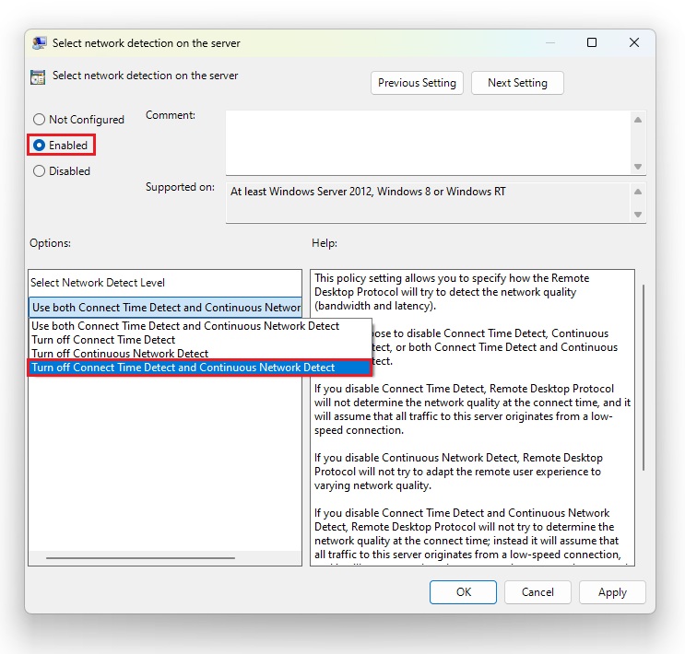Click the Help pane vertical scrollbar
The width and height of the screenshot is (685, 654).
(x=644, y=378)
